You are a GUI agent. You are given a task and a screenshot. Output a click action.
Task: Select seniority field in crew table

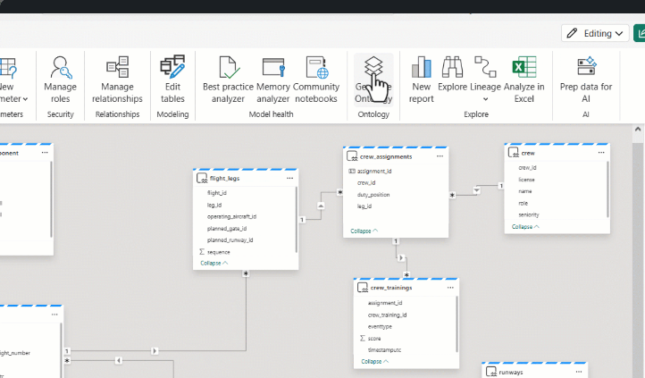click(529, 214)
